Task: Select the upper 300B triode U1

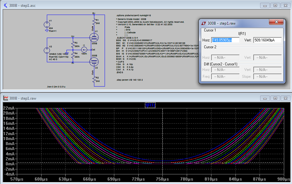Action: coord(94,37)
